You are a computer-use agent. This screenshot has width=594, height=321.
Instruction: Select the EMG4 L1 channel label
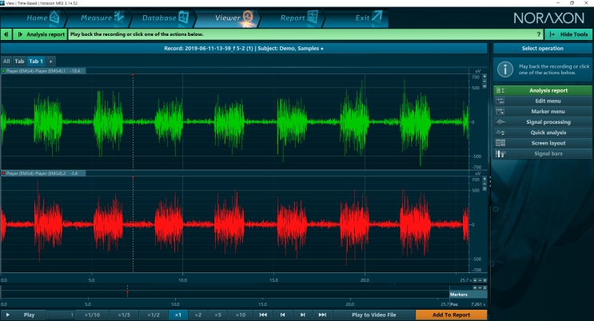pos(36,71)
